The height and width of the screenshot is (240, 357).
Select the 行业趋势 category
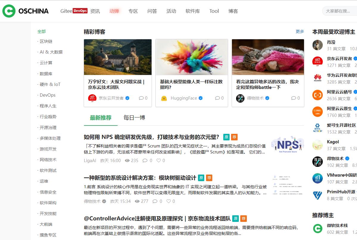click(48, 117)
